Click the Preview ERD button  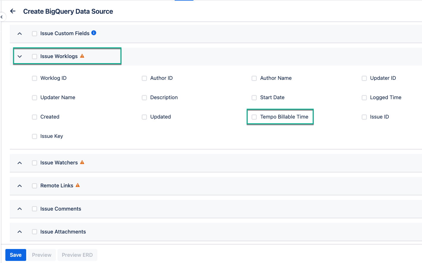click(x=77, y=255)
